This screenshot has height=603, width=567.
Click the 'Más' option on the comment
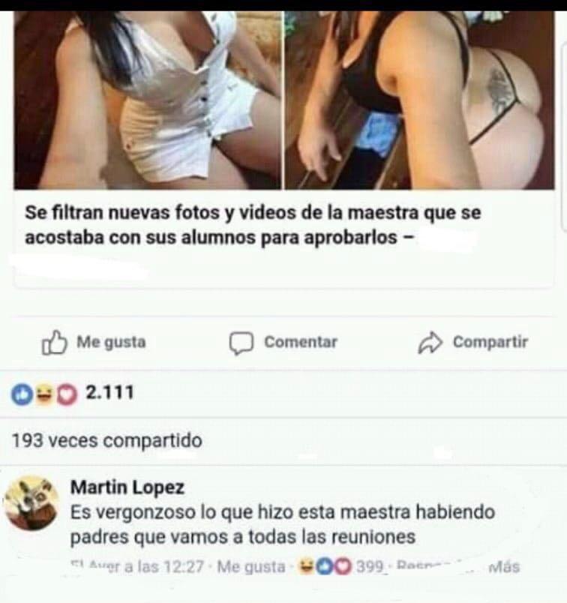coord(504,567)
